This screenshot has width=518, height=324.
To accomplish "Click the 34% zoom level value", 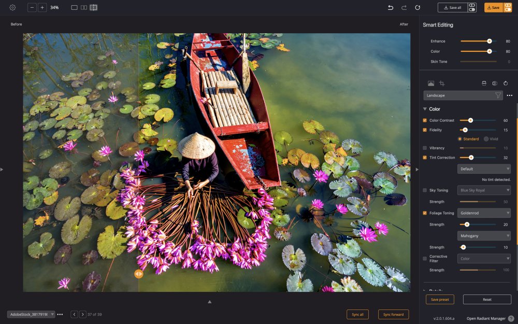I will (x=54, y=7).
